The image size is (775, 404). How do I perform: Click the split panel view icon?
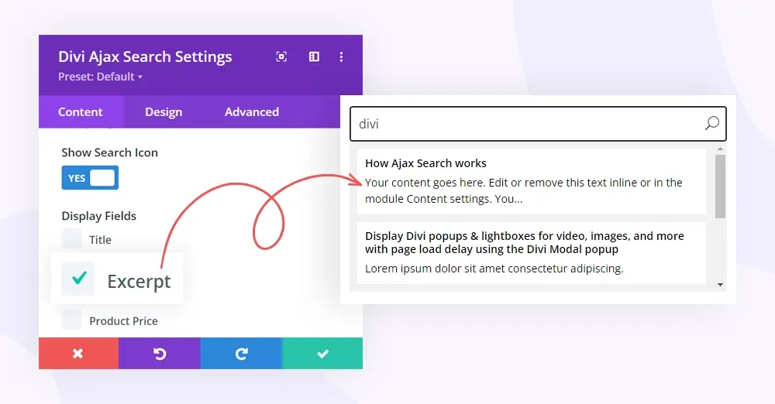point(314,56)
